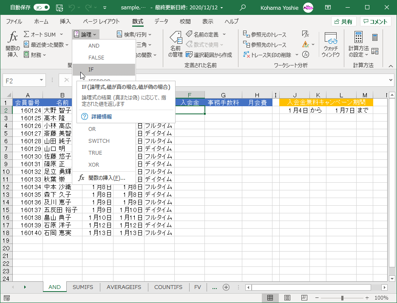Click the vertical scrollbar down arrow
Image resolution: width=397 pixels, height=303 pixels.
click(392, 279)
